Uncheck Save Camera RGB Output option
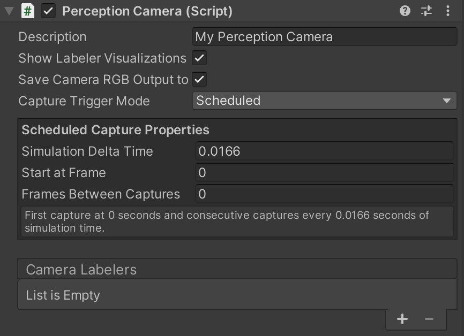Viewport: 464px width, 336px height. point(200,79)
